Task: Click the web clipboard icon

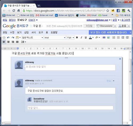Action: coord(18,37)
